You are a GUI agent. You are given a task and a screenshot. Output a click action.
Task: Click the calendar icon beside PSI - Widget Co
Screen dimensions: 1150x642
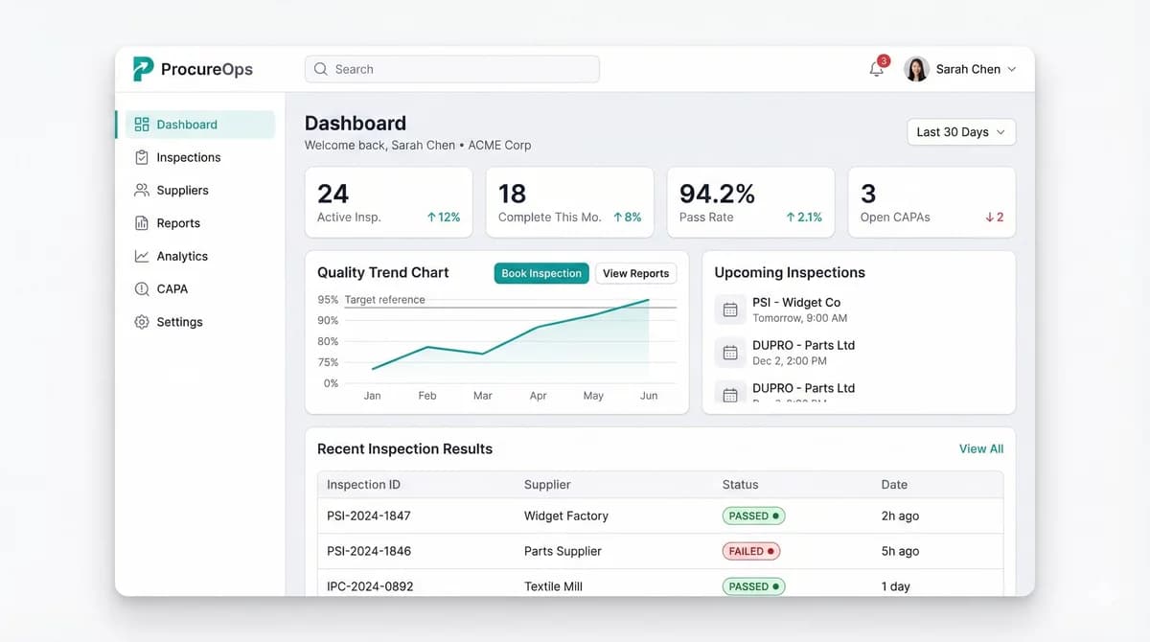[729, 309]
